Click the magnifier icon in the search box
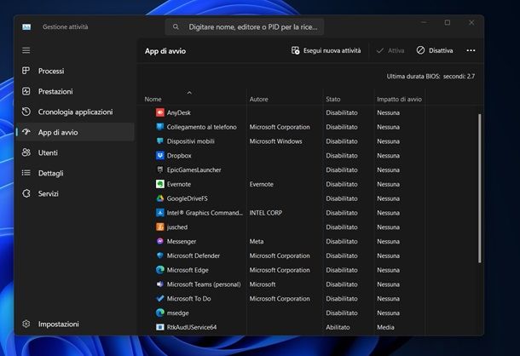This screenshot has width=520, height=356. tap(176, 27)
